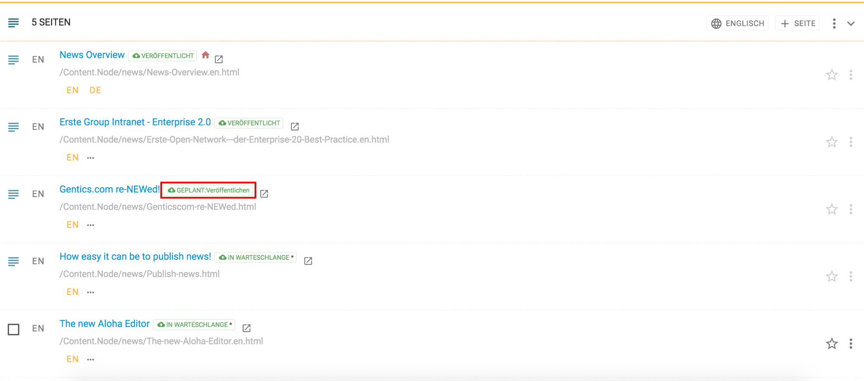This screenshot has width=864, height=381.
Task: Click the page list icon beside 5 SEITEN
Action: [x=13, y=23]
